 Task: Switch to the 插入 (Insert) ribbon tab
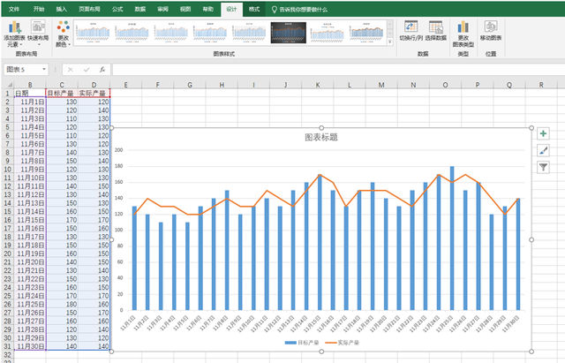coord(61,7)
